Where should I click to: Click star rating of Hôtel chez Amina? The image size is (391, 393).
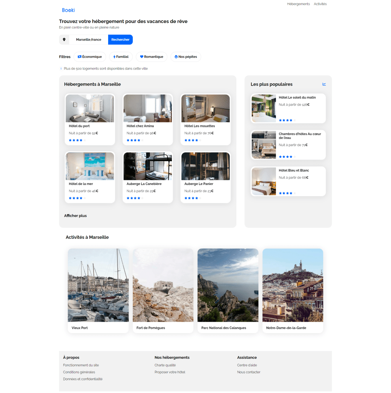coord(135,140)
